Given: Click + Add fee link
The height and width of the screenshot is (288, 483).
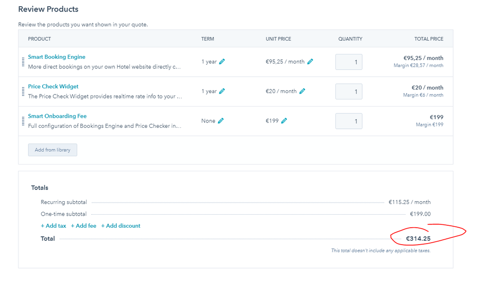Looking at the screenshot, I should coord(84,226).
